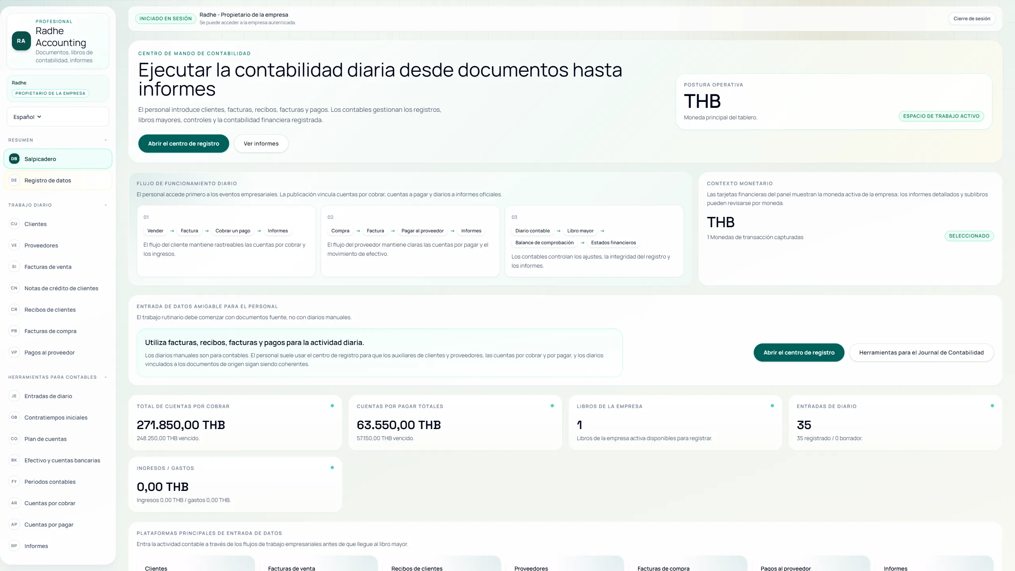
Task: Click the PB Facturas de compra icon
Action: (14, 331)
